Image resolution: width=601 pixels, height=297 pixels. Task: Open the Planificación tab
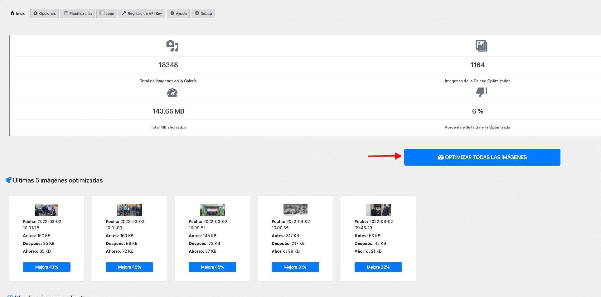tap(78, 13)
